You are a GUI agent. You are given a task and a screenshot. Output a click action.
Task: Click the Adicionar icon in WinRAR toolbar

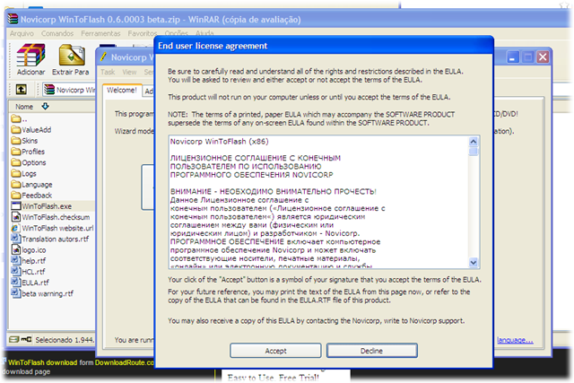tap(31, 59)
